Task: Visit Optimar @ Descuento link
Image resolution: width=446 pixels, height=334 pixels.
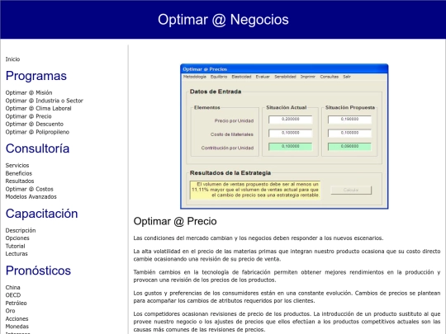Action: coord(34,124)
